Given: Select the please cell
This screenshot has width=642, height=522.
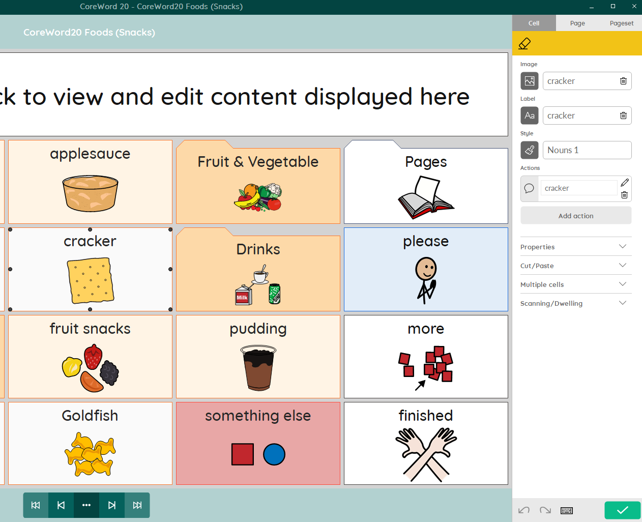Looking at the screenshot, I should click(426, 269).
